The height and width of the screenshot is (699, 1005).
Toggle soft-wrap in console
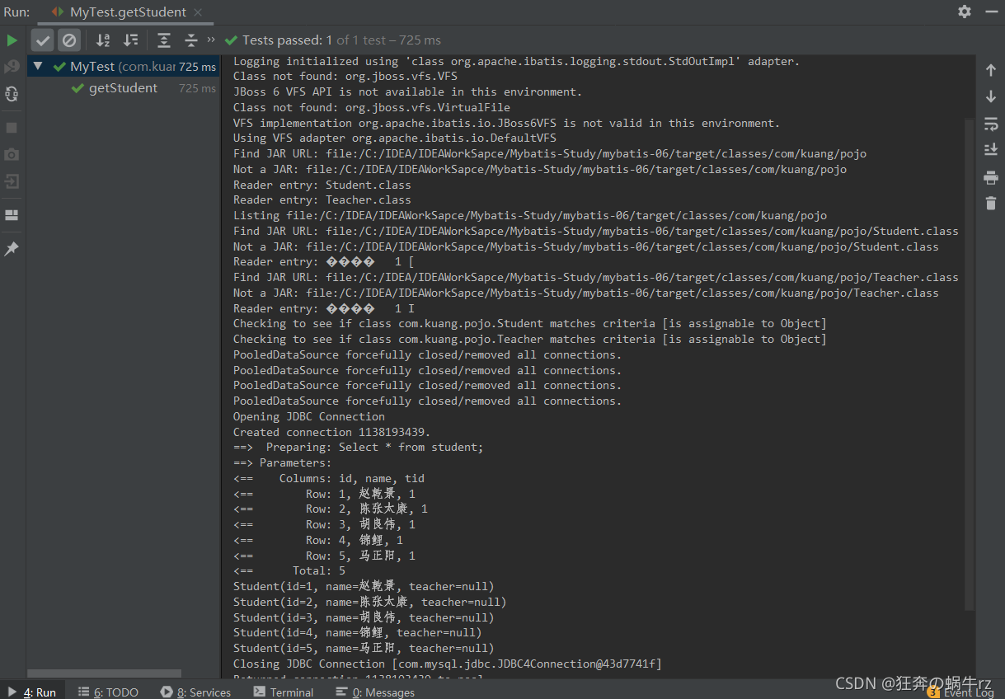click(x=991, y=124)
